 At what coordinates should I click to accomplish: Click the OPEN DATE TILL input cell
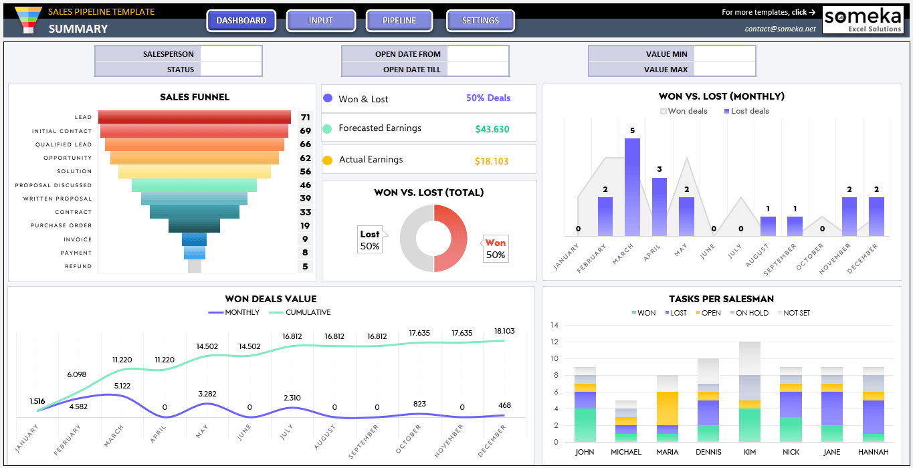point(478,69)
